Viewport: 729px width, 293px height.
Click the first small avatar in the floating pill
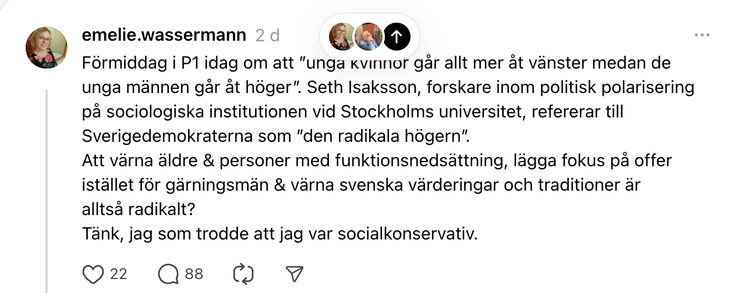(342, 36)
